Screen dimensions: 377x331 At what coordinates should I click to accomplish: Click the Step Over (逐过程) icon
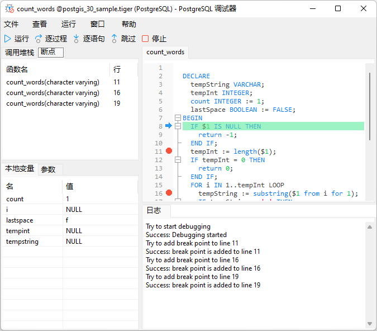pyautogui.click(x=39, y=39)
